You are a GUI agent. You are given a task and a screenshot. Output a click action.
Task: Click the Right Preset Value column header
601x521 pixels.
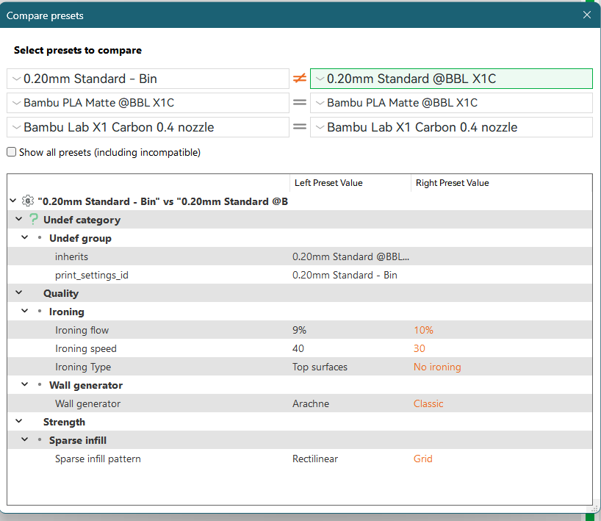(x=501, y=183)
